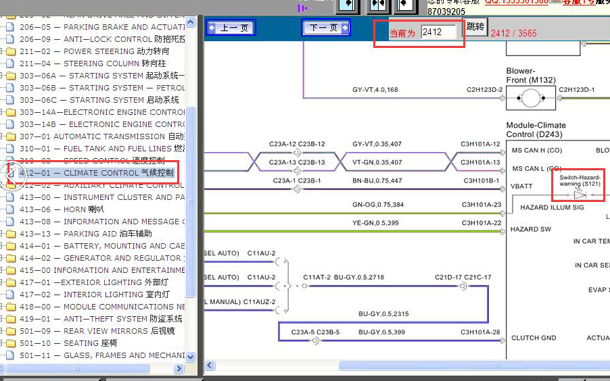Click the tree scrollbar up arrow
The width and height of the screenshot is (610, 381).
point(190,22)
